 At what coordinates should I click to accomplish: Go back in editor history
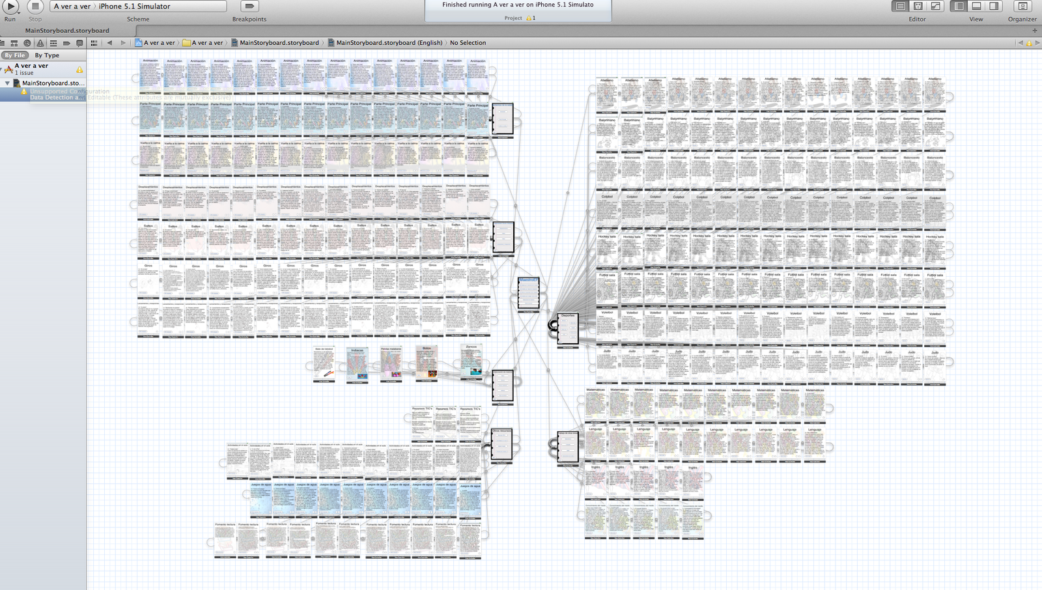point(109,43)
